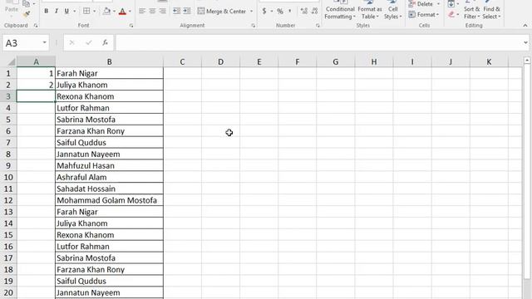Open the Number dialog launcher

[x=318, y=26]
